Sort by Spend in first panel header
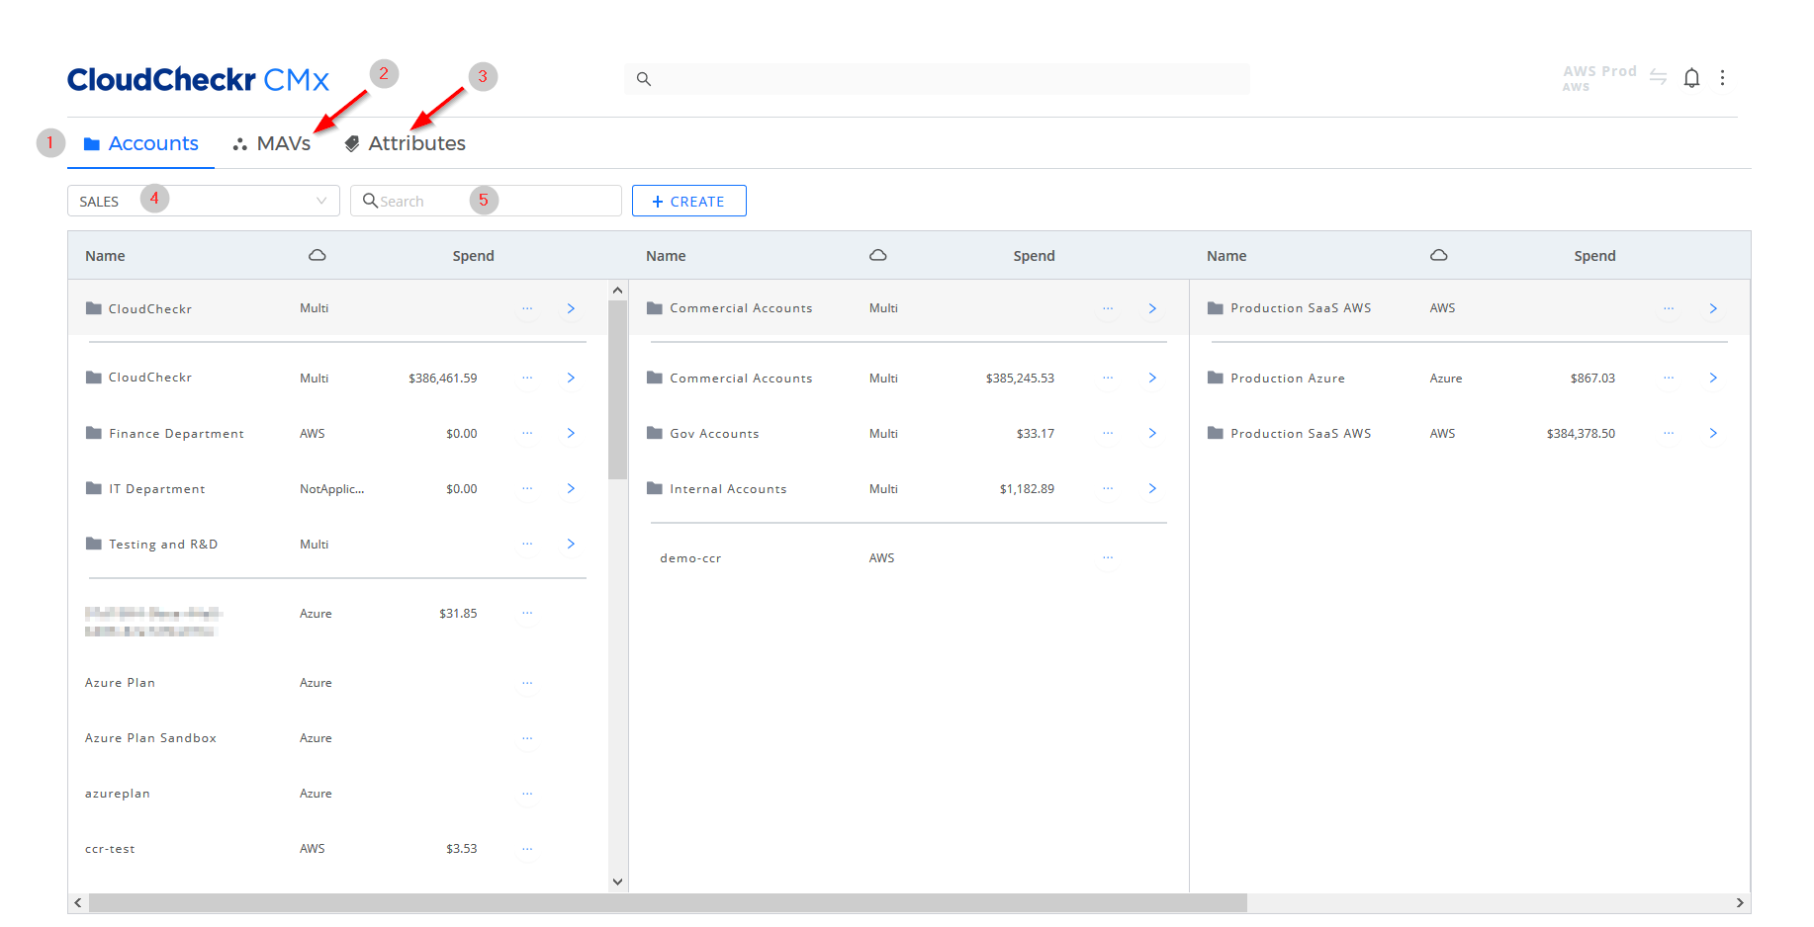Viewport: 1814px width, 927px height. (473, 256)
